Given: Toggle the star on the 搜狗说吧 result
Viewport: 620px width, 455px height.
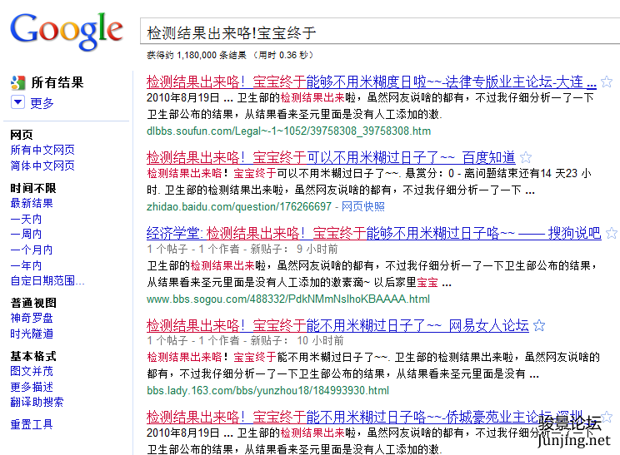Looking at the screenshot, I should 611,233.
